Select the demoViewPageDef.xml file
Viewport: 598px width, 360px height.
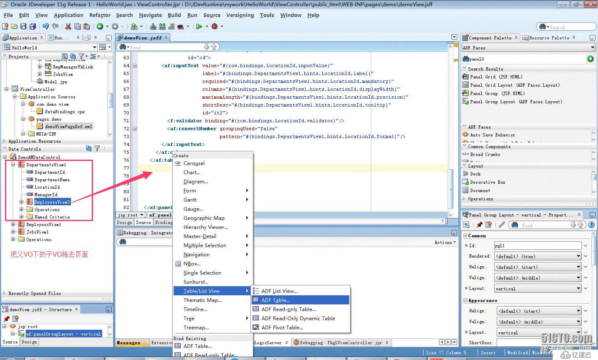click(69, 126)
